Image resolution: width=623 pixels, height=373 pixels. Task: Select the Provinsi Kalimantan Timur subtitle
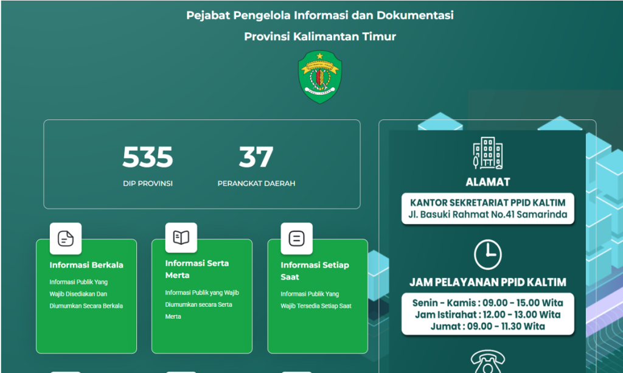[x=319, y=37]
